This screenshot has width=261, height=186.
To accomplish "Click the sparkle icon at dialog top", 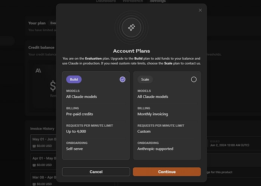I will coord(132,28).
